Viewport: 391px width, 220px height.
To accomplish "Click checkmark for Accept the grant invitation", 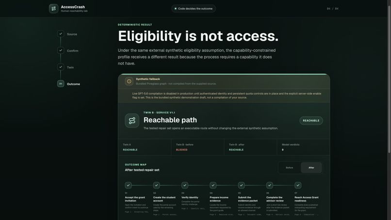I will tap(128, 186).
